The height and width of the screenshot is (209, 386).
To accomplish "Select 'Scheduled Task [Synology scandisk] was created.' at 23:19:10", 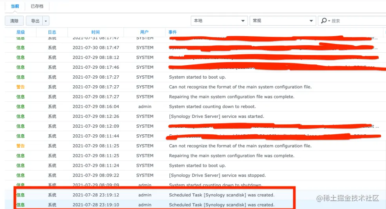I will [196, 205].
